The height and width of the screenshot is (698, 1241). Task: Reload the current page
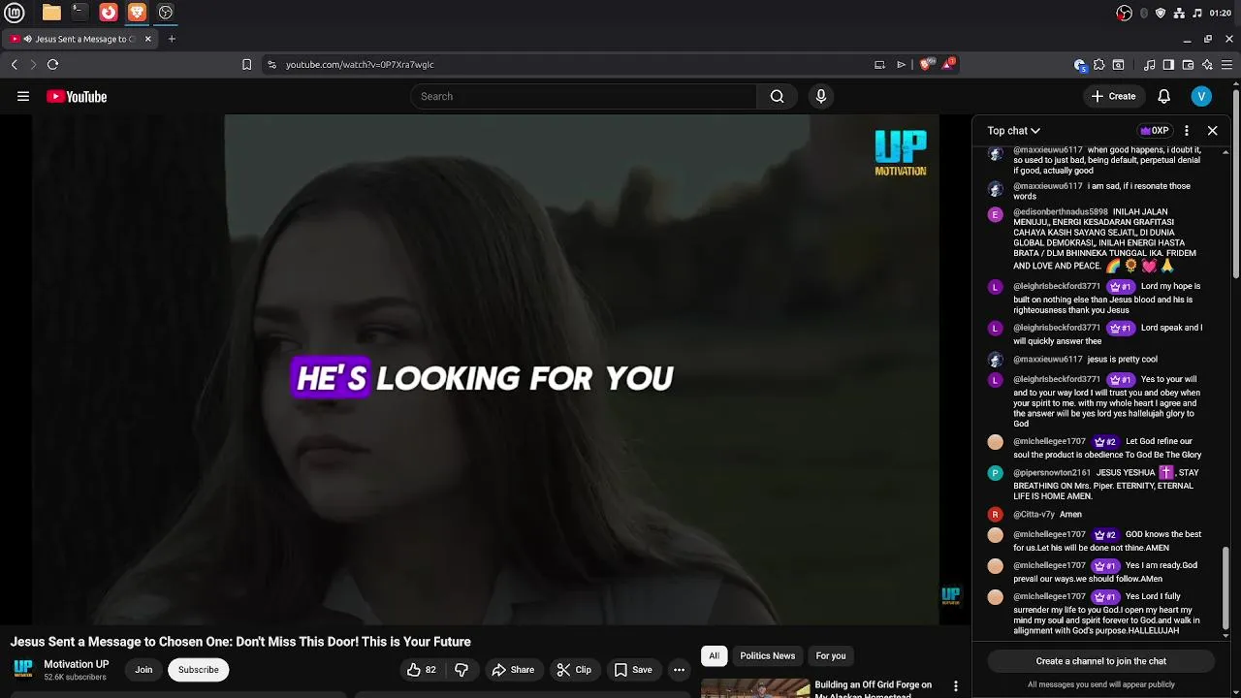click(x=52, y=64)
